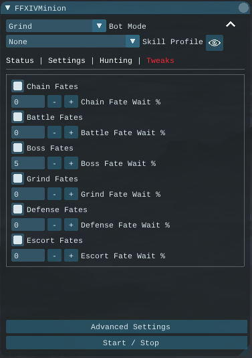Click the round button in title bar
252x358 pixels.
click(x=243, y=8)
